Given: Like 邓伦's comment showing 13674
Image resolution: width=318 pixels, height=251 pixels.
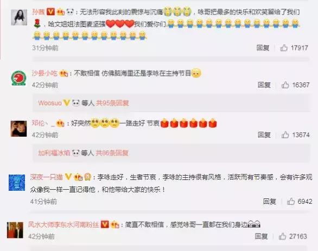Looking at the screenshot, I should (x=285, y=135).
